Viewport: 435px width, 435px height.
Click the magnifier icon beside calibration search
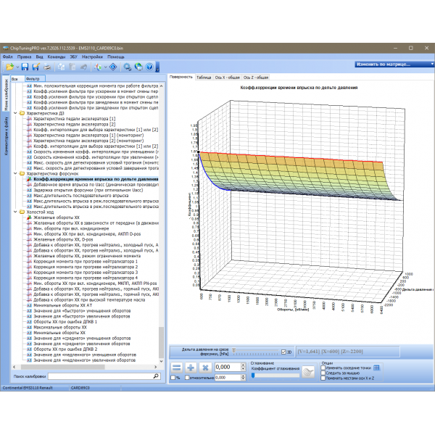click(156, 377)
